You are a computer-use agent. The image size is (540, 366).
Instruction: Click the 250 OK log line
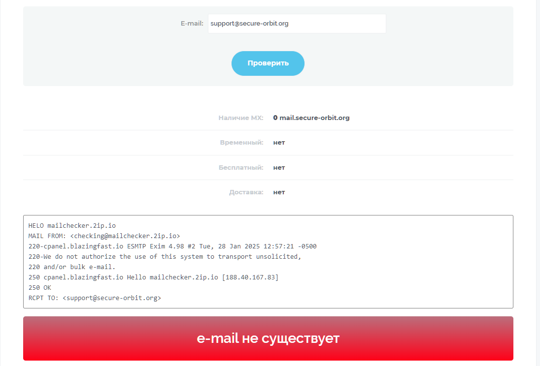[x=39, y=288]
